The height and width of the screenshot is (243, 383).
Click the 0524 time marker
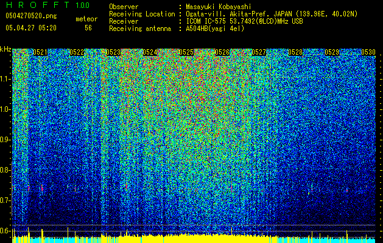pyautogui.click(x=150, y=52)
